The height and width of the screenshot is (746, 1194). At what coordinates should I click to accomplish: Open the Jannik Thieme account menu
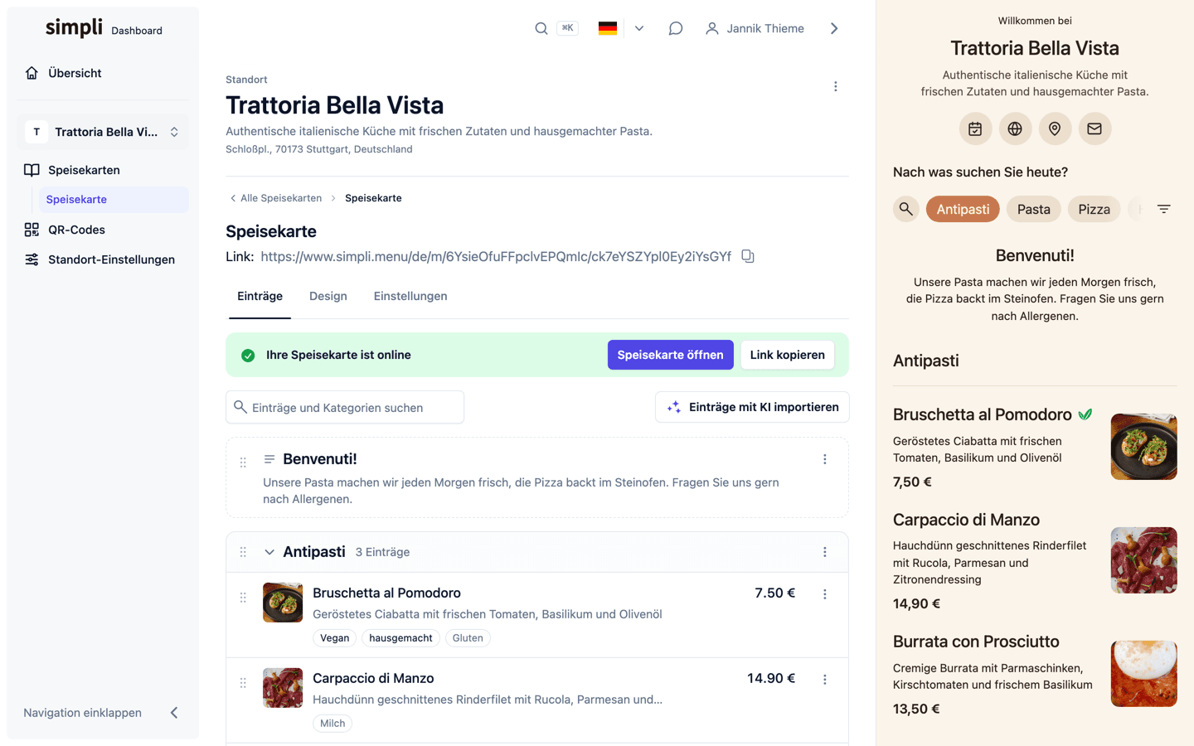[755, 28]
